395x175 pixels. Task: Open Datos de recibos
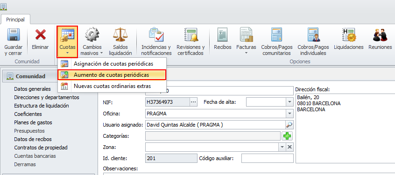(x=33, y=139)
